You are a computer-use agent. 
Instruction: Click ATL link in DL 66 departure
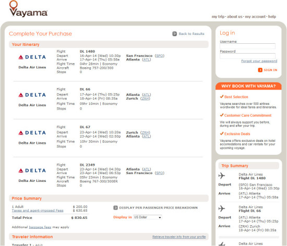pyautogui.click(x=147, y=95)
